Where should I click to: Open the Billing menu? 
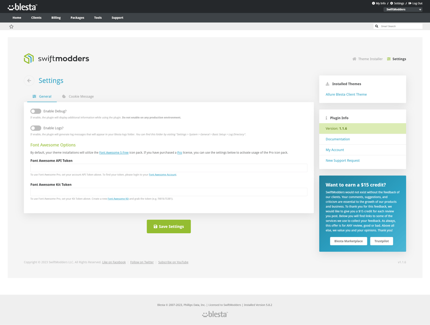(x=56, y=18)
